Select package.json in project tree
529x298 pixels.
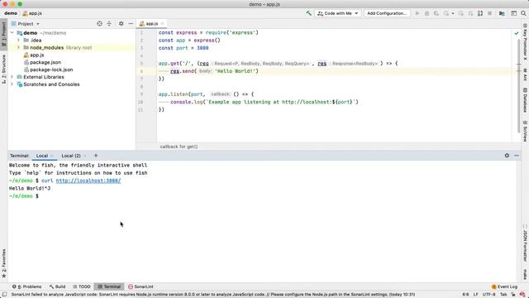tap(45, 62)
